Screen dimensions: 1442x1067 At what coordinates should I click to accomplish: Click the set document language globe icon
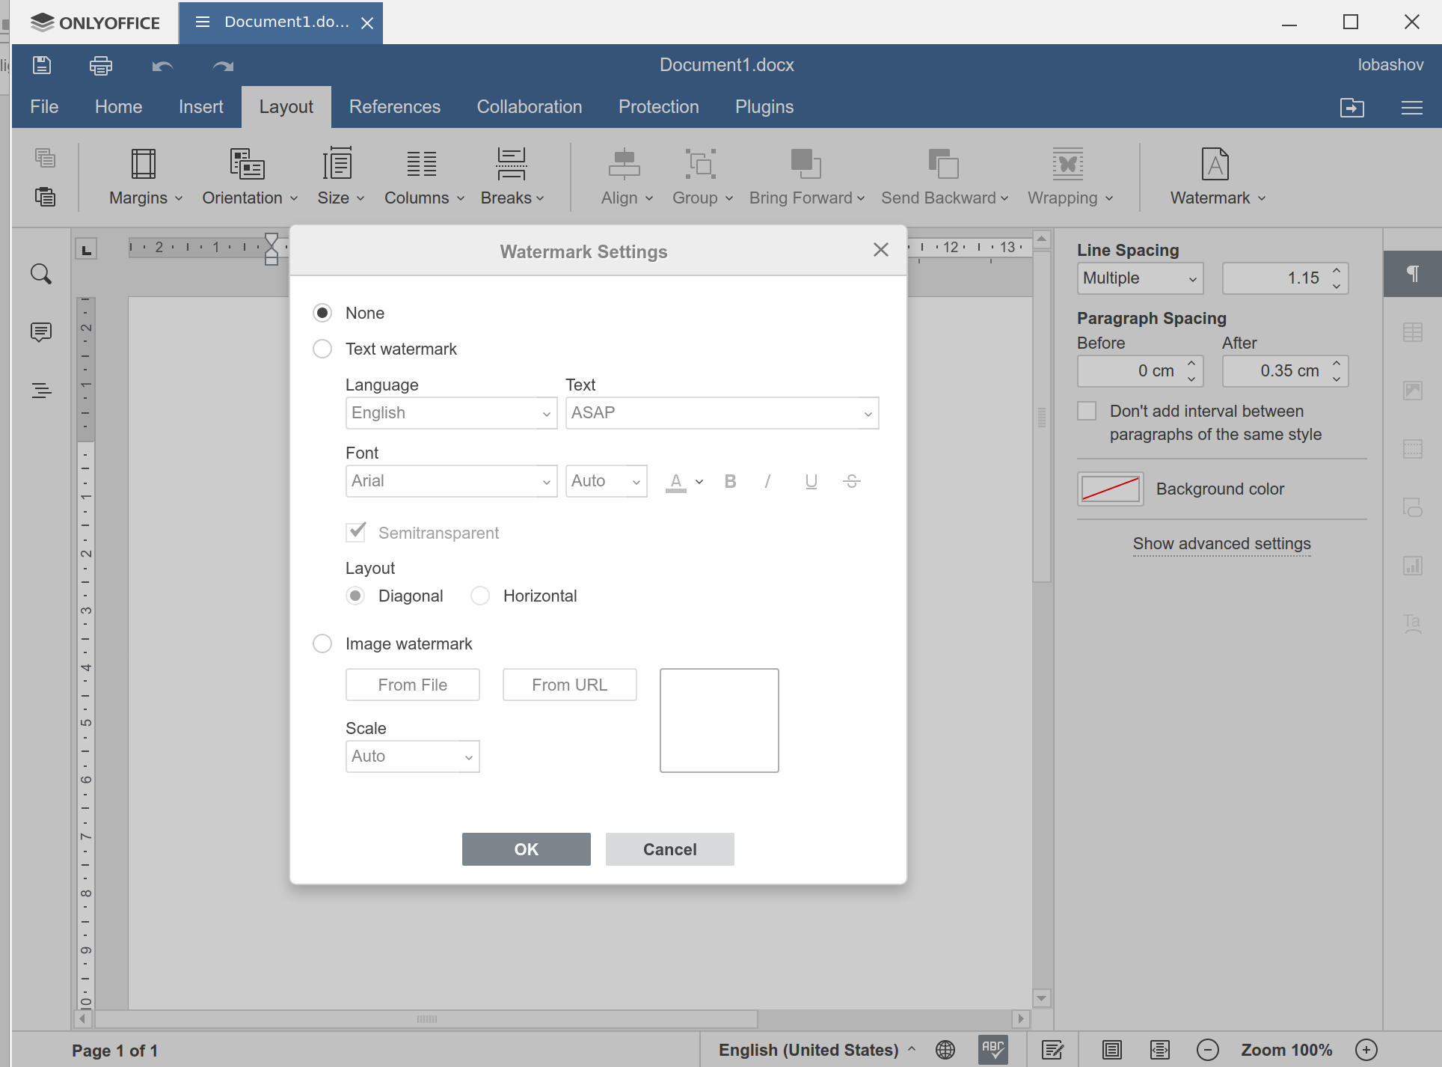(x=945, y=1049)
